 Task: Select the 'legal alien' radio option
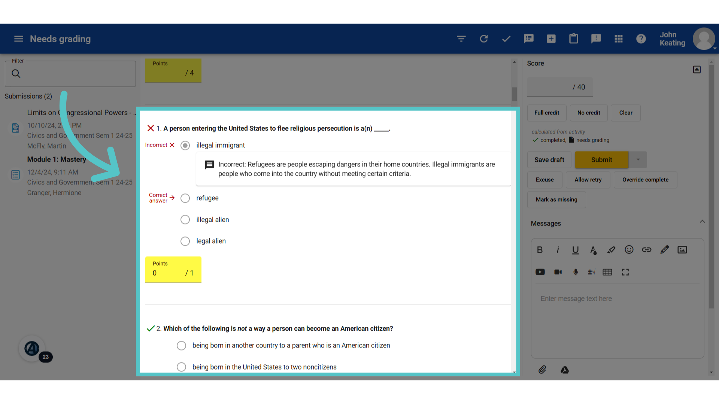[x=185, y=241]
